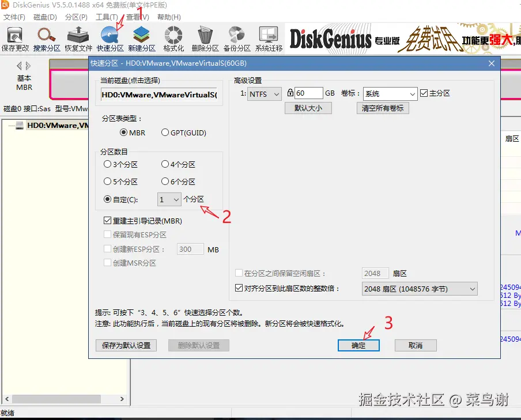Click the DiskGenius app logo icon

pos(5,5)
